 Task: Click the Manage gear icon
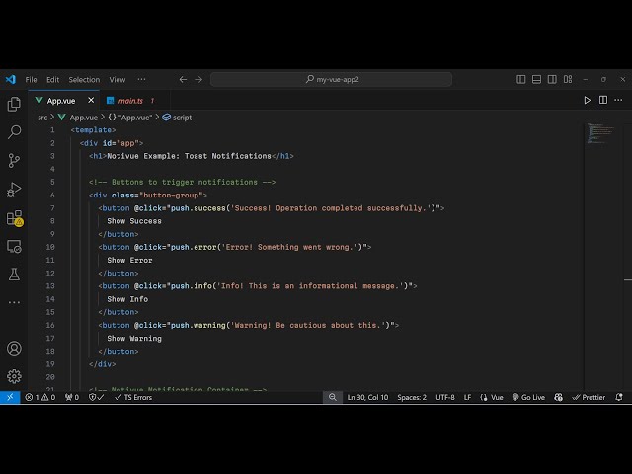pos(14,376)
